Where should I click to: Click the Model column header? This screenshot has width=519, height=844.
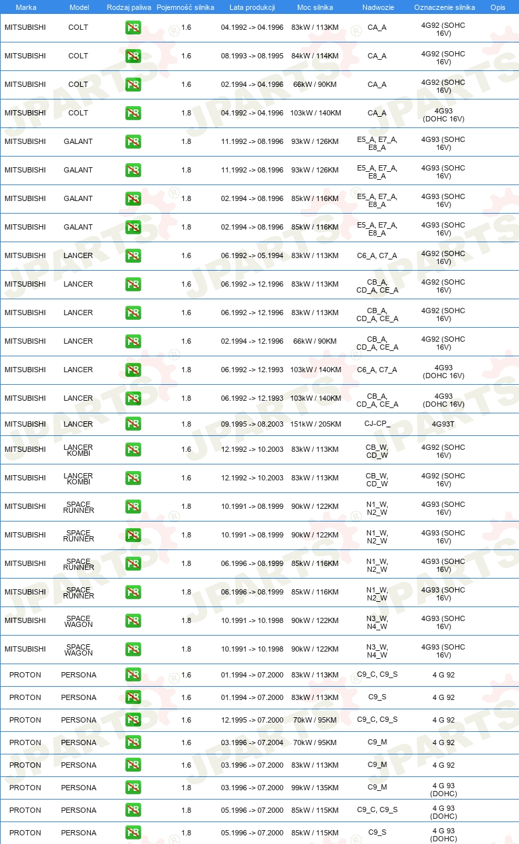coord(79,7)
